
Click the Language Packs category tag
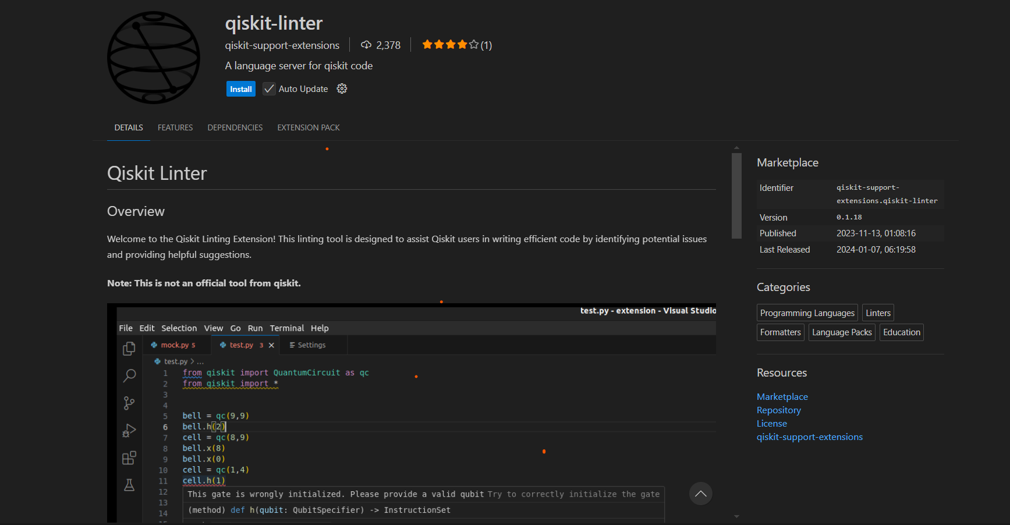pos(842,332)
